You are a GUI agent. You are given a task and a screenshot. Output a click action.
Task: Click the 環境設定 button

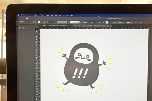129,22
